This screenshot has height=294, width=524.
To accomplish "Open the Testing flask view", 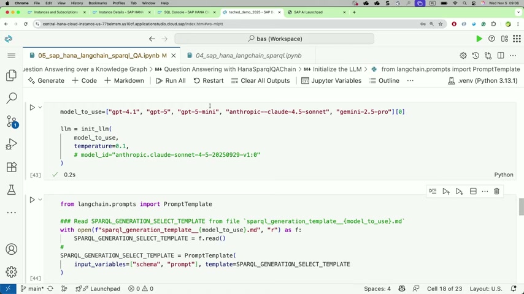I will pos(12,189).
